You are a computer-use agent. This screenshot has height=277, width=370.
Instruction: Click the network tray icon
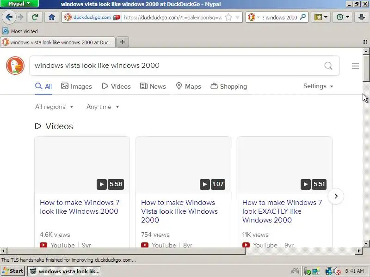pos(328,271)
